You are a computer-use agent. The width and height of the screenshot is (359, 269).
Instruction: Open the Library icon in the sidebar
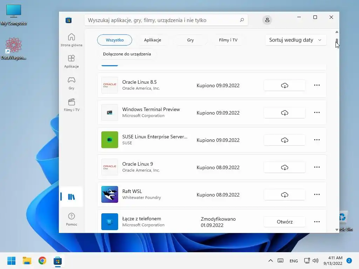(x=71, y=197)
